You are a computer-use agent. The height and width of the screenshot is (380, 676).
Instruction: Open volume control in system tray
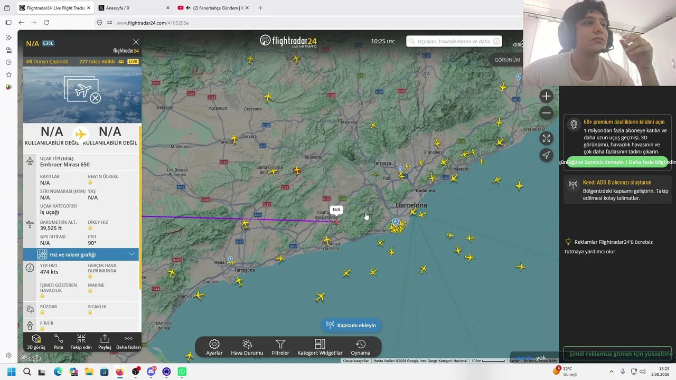point(643,372)
